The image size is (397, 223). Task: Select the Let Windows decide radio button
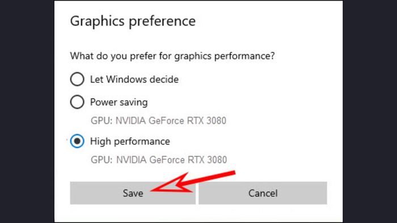coord(77,79)
